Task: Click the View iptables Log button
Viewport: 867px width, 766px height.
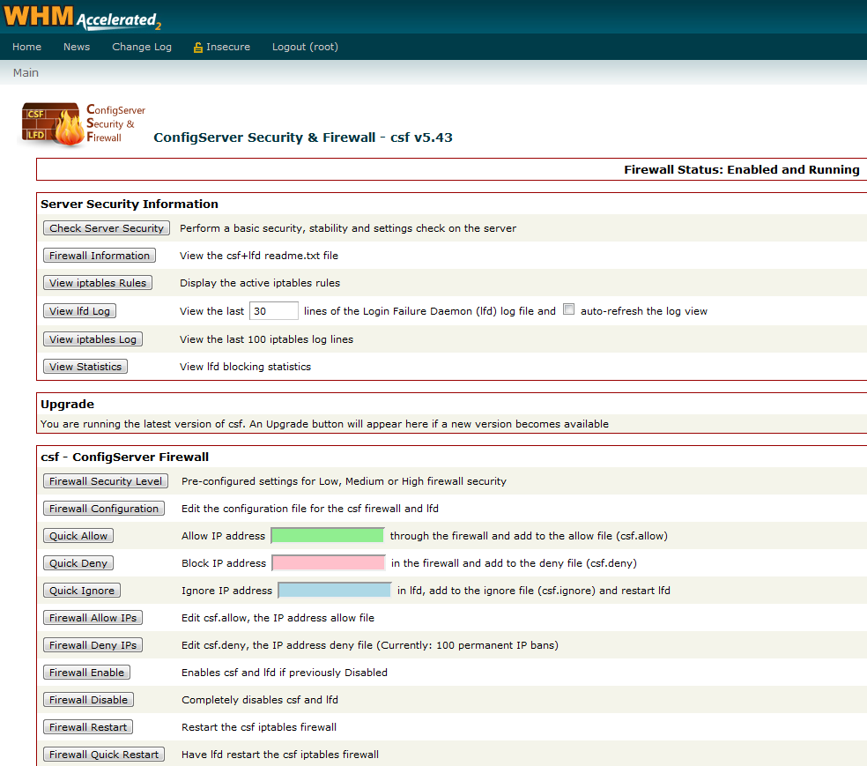Action: tap(93, 339)
